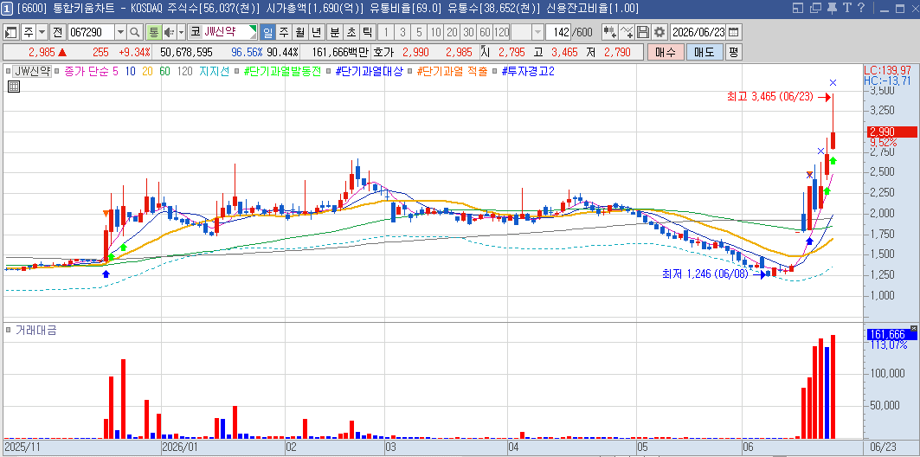
Task: Expand the sound options dropdown arrow
Action: pyautogui.click(x=181, y=32)
